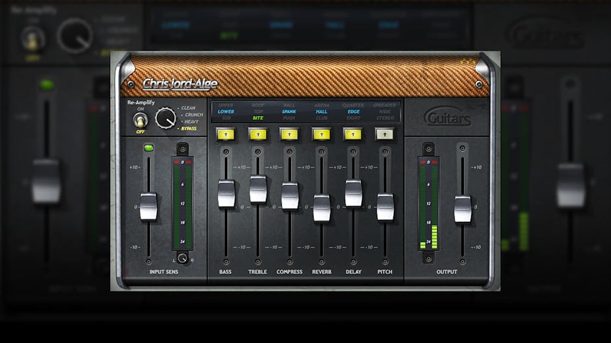Click the Reverb fader handle
The width and height of the screenshot is (611, 343).
coord(321,208)
